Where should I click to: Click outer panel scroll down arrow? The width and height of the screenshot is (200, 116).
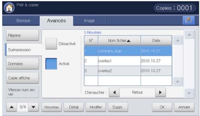pyautogui.click(x=189, y=93)
